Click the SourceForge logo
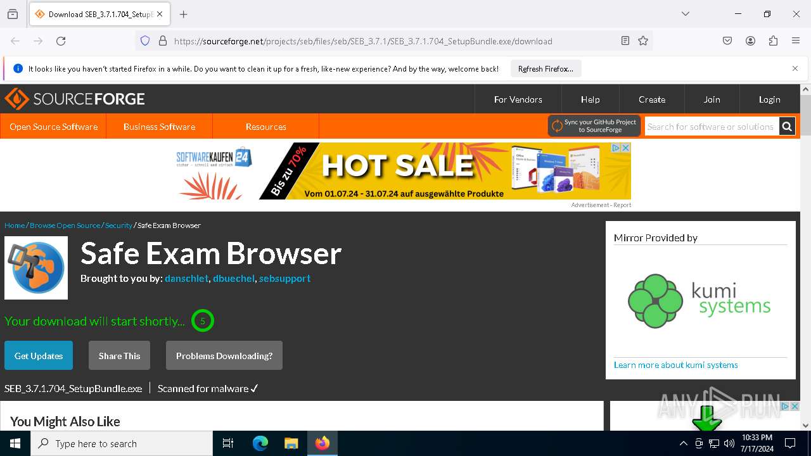The image size is (811, 456). 75,99
